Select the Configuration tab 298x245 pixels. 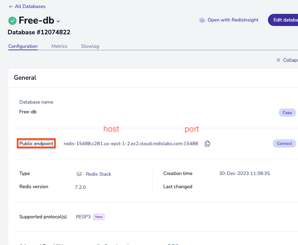(x=23, y=46)
